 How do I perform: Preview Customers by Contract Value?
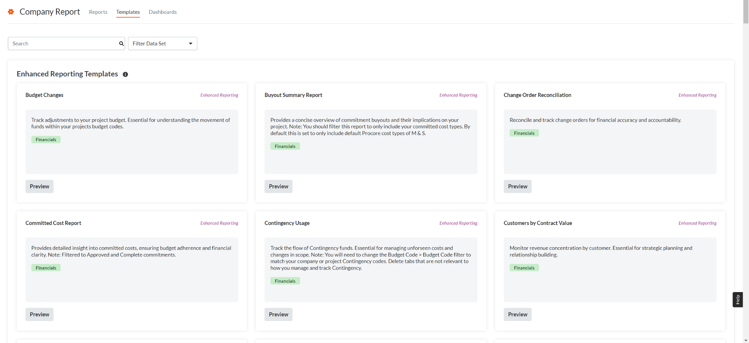[x=517, y=314]
